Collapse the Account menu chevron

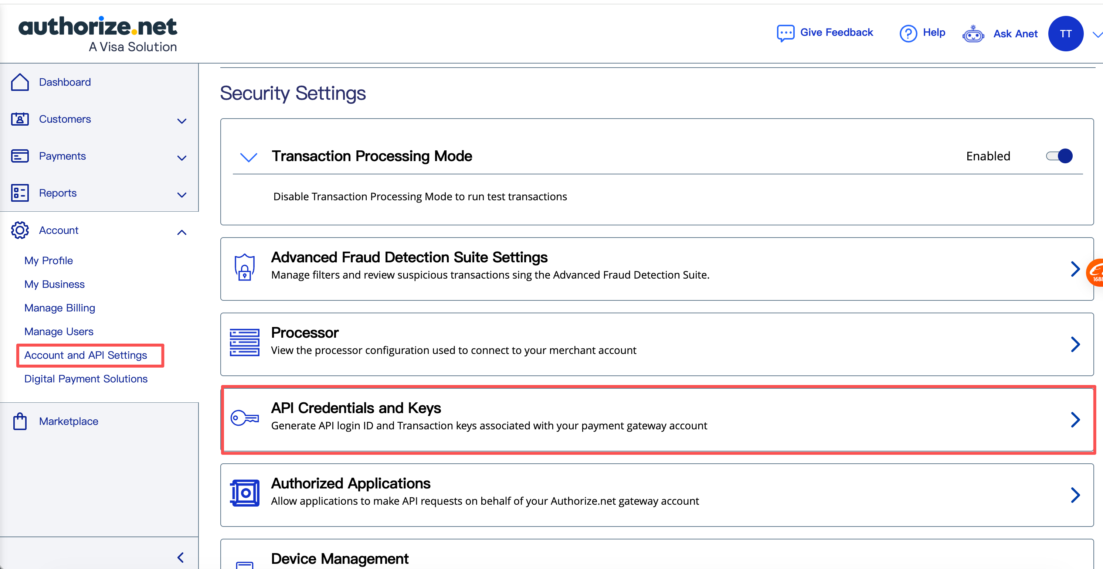coord(182,232)
